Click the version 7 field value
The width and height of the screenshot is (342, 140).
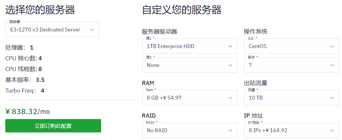(250, 65)
